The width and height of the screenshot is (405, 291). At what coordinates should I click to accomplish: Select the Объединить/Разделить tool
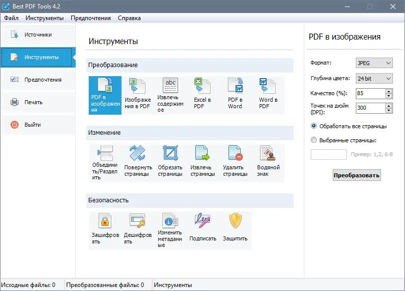coord(104,161)
